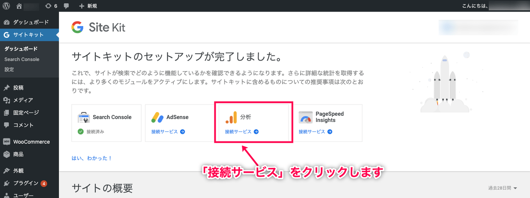
Task: Click the Search Console module icon
Action: click(84, 117)
